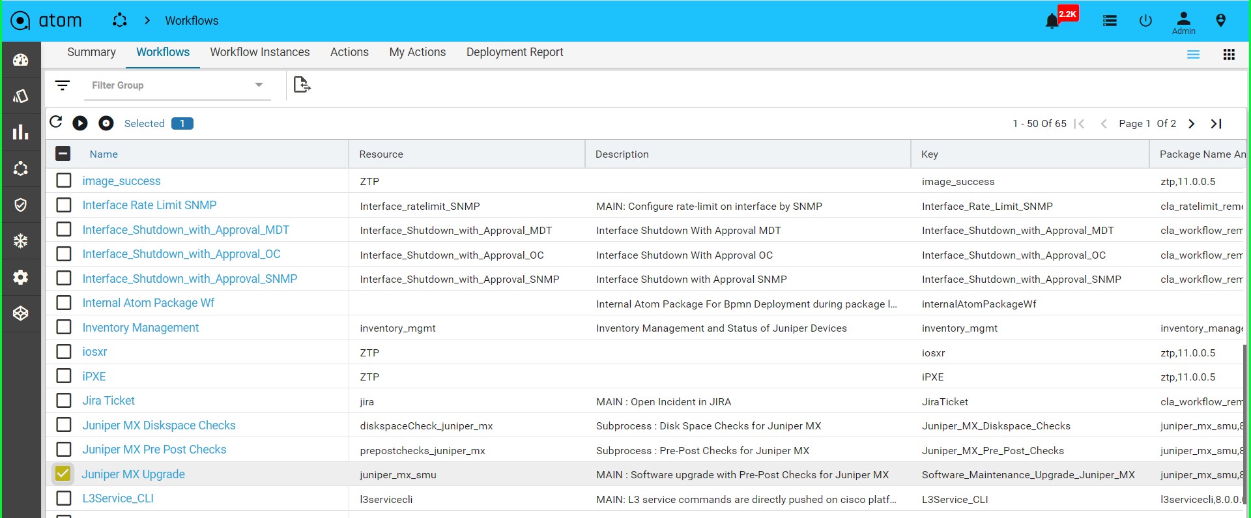Image resolution: width=1251 pixels, height=518 pixels.
Task: Open the second sidebar icon below dashboard
Action: (21, 96)
